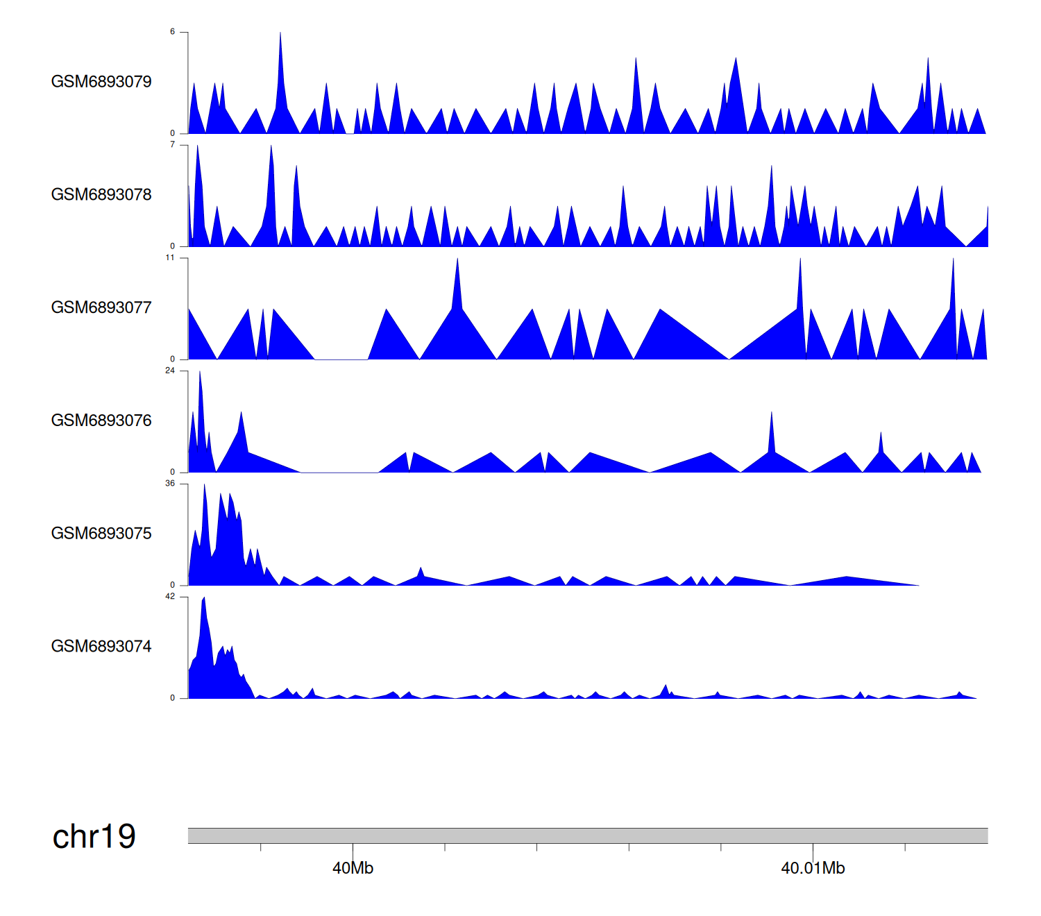
Task: Click the GSM6893077 track name
Action: (101, 308)
